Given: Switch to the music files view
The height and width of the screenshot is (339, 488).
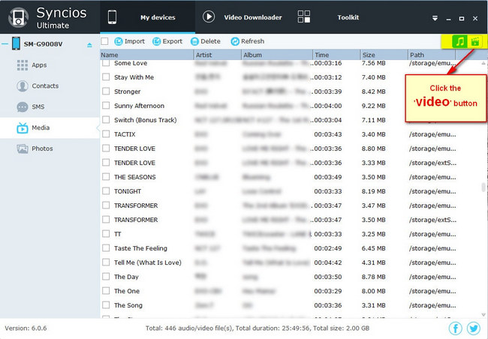Looking at the screenshot, I should pos(460,41).
